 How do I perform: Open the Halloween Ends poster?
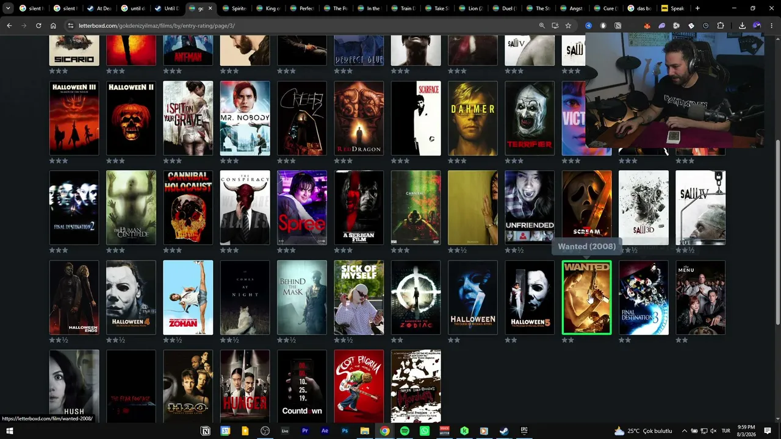(x=74, y=298)
